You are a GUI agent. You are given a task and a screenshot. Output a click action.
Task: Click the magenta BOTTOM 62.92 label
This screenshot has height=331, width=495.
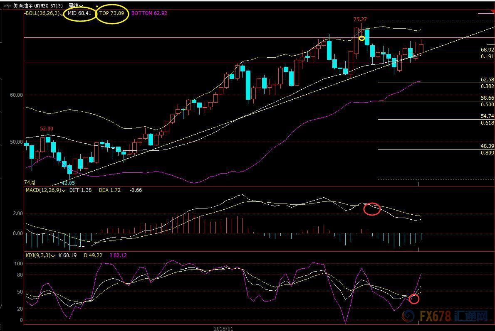[x=149, y=13]
